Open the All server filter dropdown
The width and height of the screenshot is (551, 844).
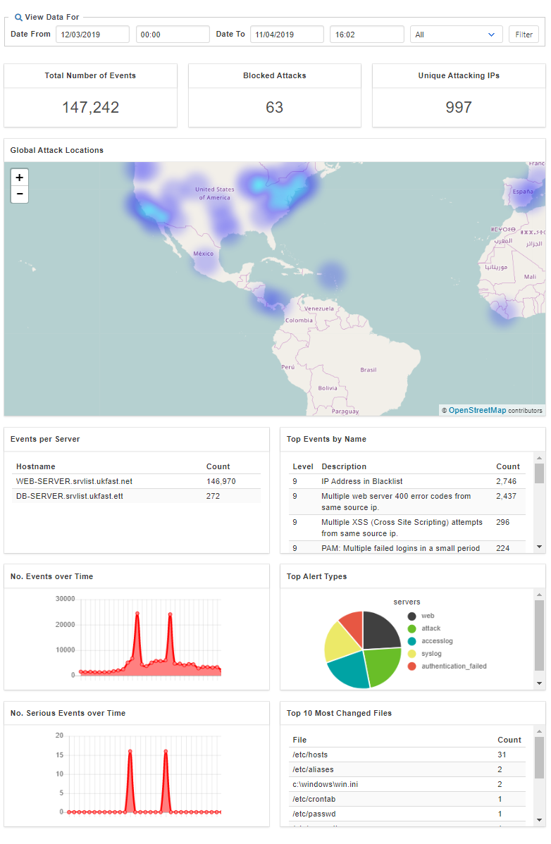456,35
